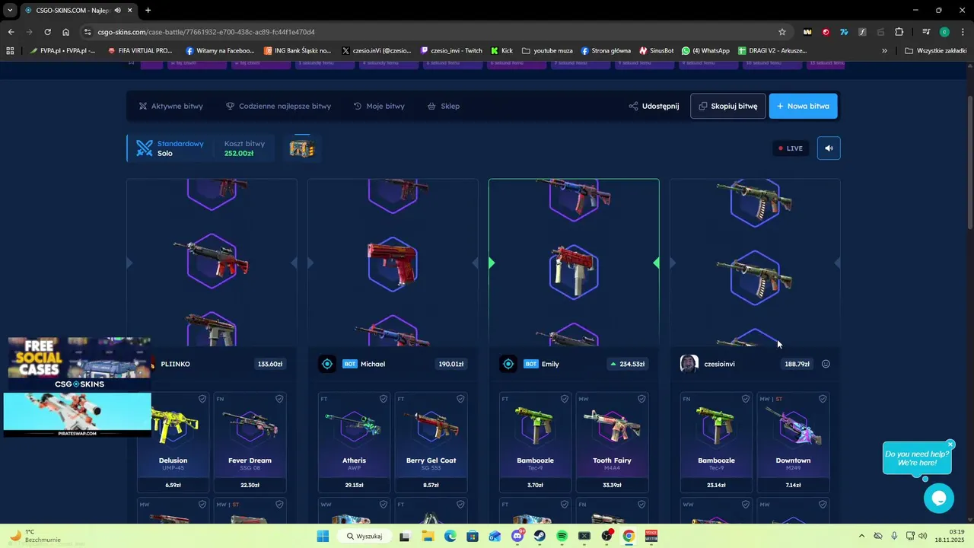The image size is (974, 548).
Task: Click the shield icon on Tooth Fairy card
Action: point(641,399)
